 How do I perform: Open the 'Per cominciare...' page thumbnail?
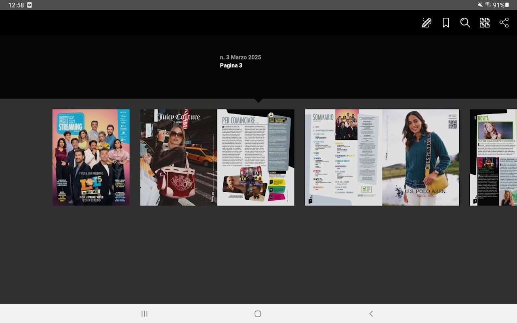pos(256,157)
